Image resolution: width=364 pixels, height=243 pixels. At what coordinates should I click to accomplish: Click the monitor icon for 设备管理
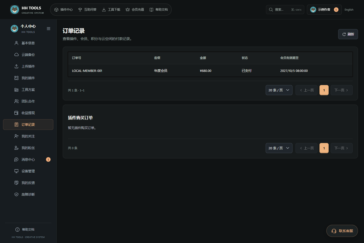16,171
